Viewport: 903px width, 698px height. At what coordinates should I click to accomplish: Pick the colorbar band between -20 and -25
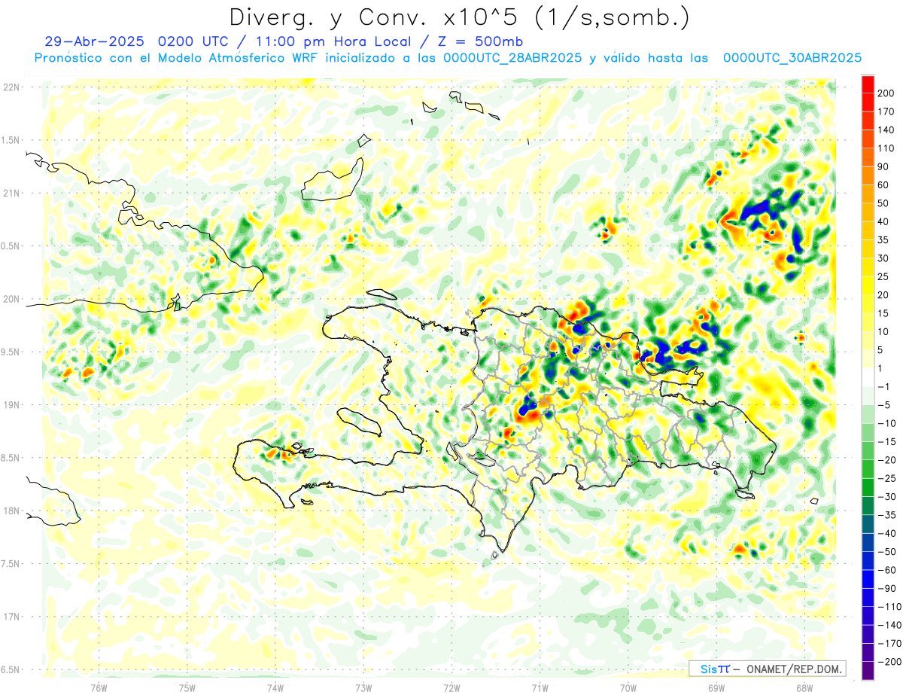click(x=868, y=469)
